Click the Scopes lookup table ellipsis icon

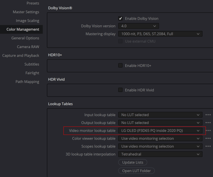click(208, 146)
